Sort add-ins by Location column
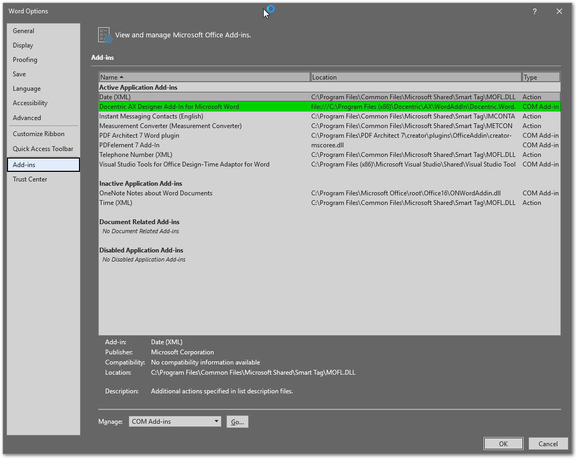 416,77
